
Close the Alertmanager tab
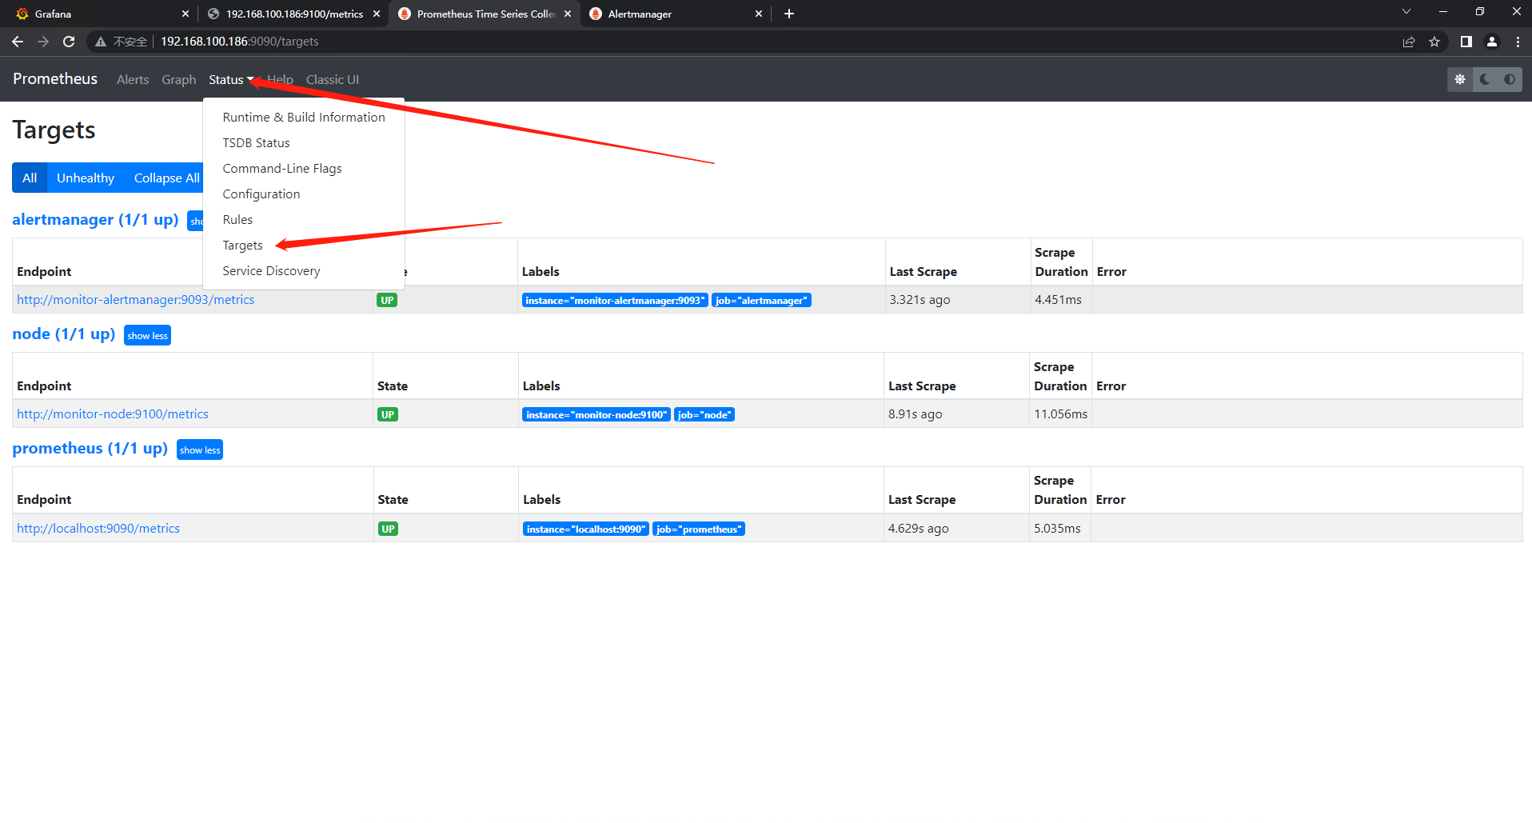click(759, 14)
